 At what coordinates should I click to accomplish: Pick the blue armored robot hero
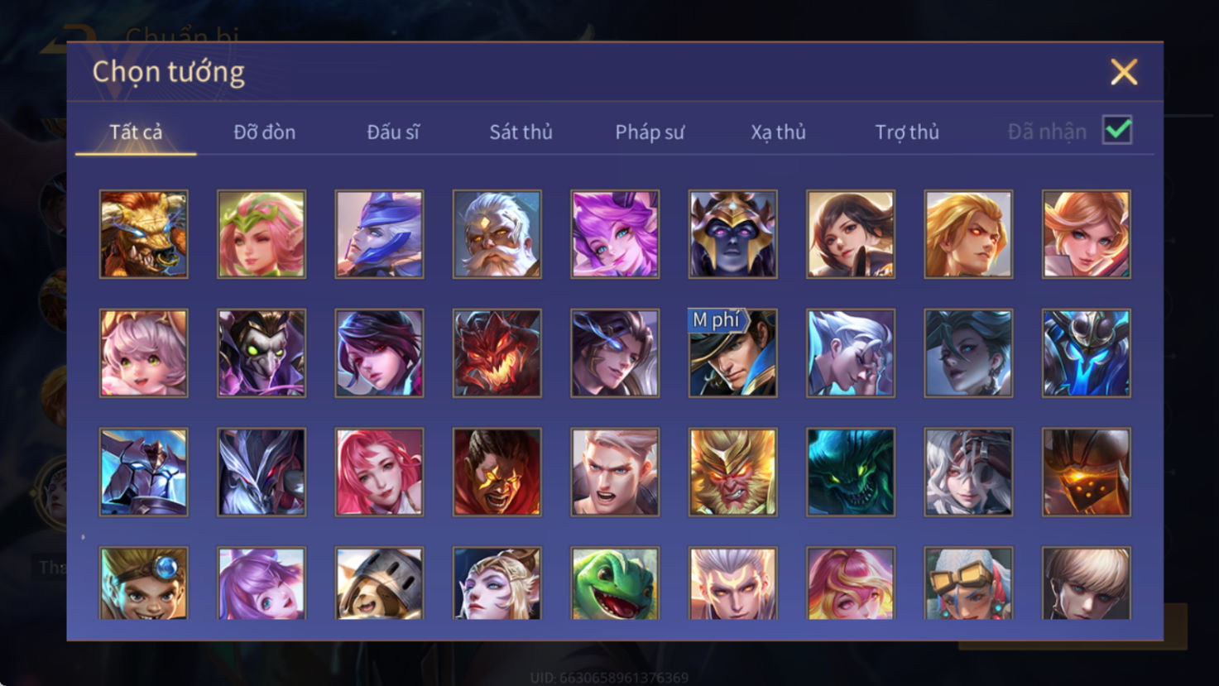coord(1087,353)
